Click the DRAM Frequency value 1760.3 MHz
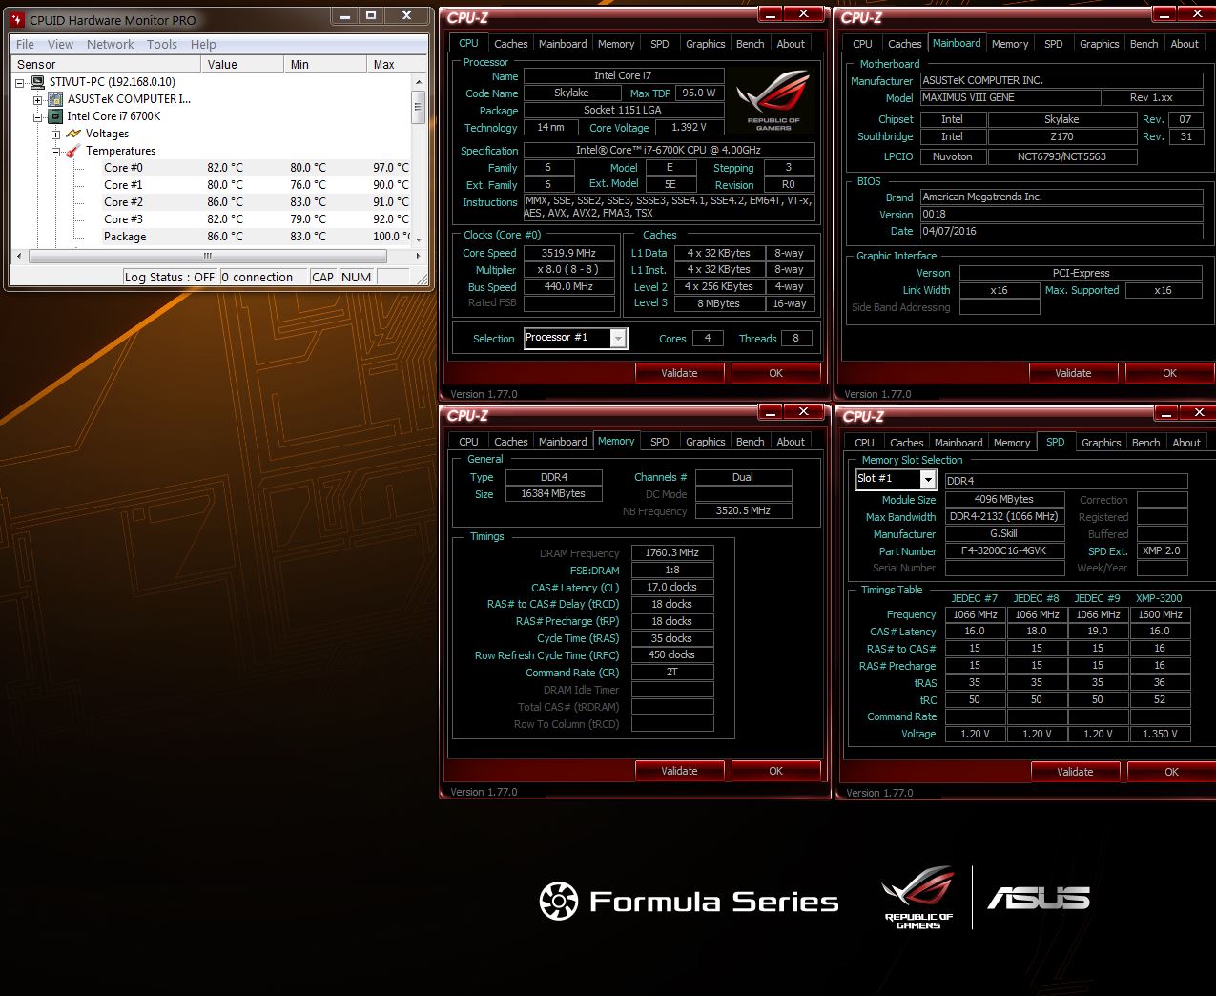Screen dimensions: 1216x996 pos(672,553)
